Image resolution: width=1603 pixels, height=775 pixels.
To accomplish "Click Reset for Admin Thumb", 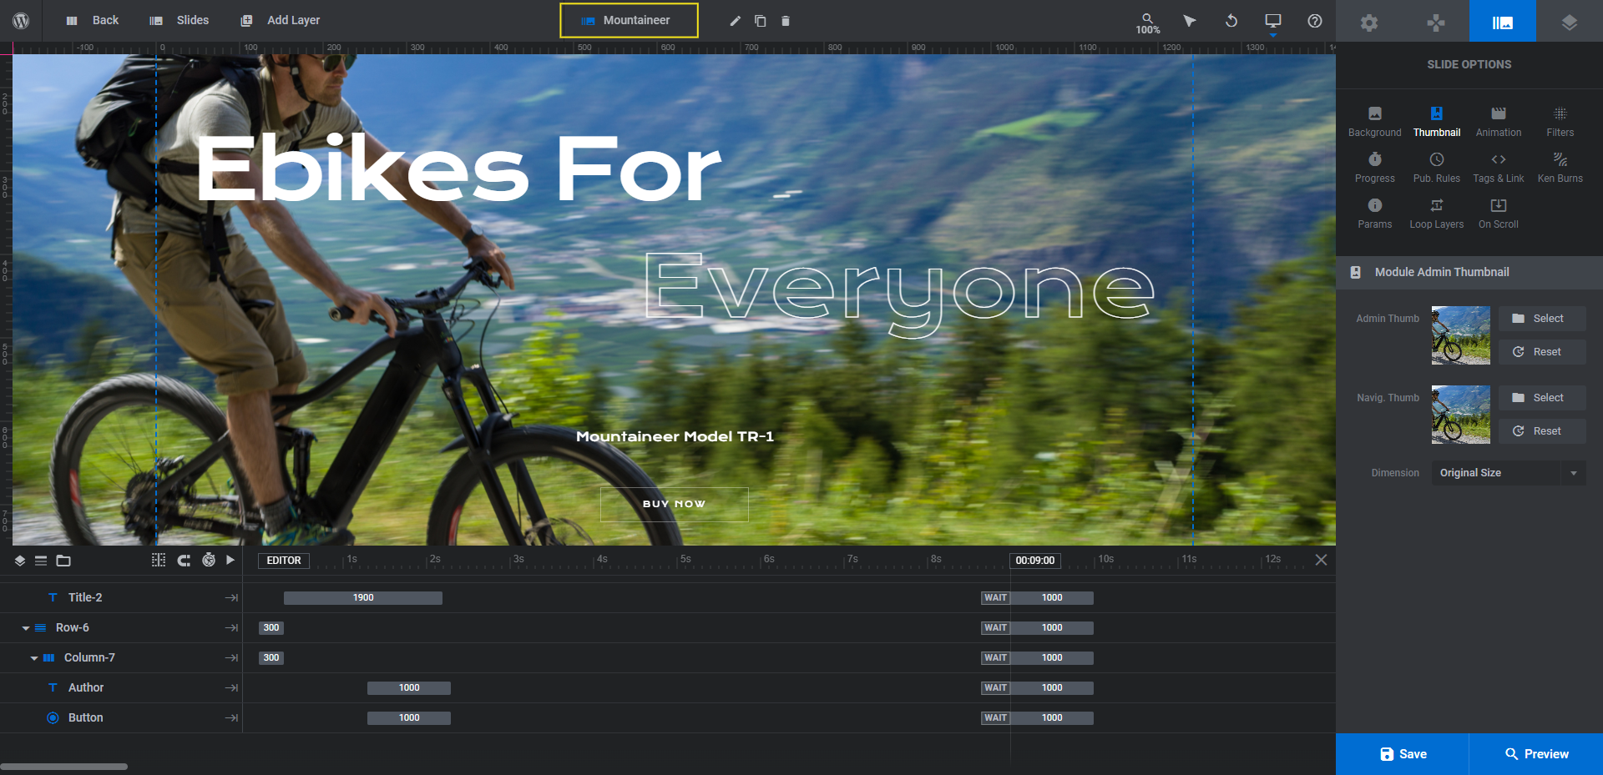I will click(x=1542, y=352).
